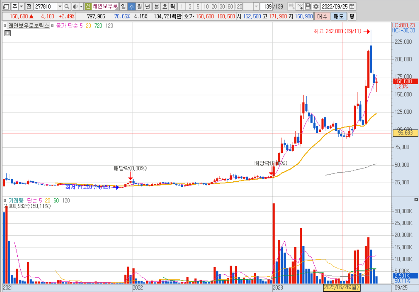
Task: Click the 최고 242,000 (09/11) annotation
Action: click(337, 32)
